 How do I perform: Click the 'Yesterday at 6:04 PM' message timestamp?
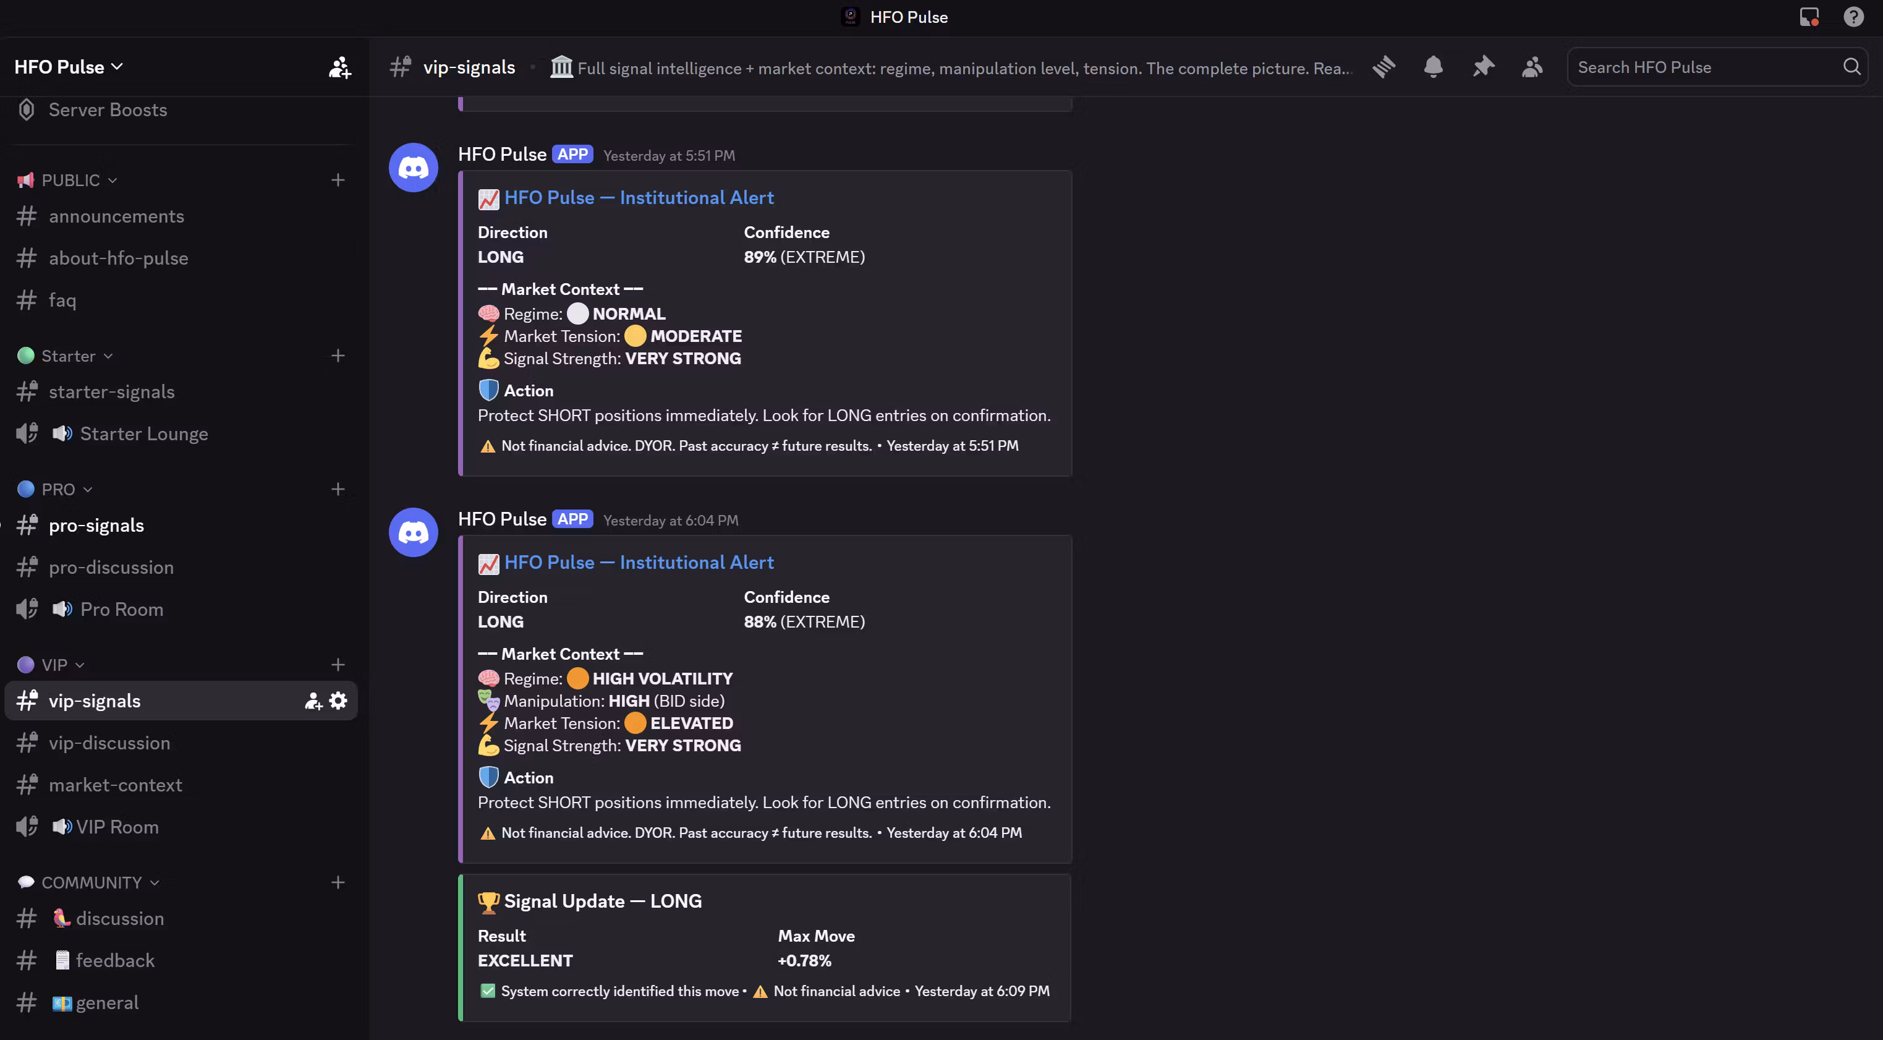pos(670,521)
